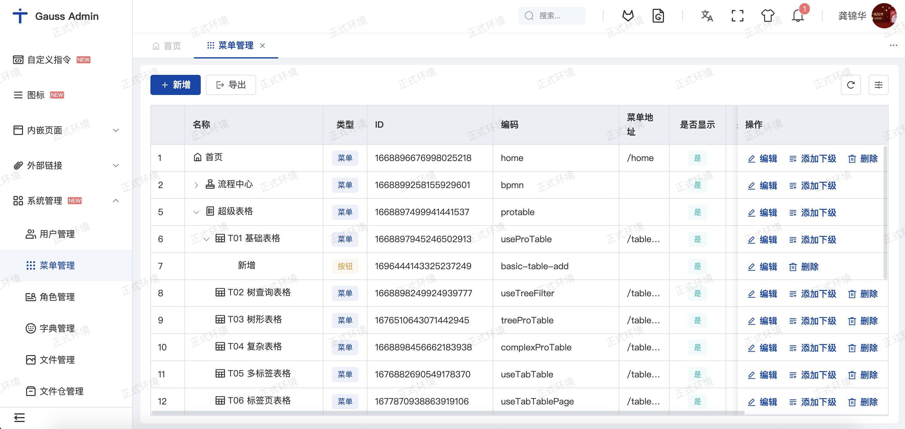Toggle 是否显示 for T01 基础表格

pyautogui.click(x=697, y=239)
